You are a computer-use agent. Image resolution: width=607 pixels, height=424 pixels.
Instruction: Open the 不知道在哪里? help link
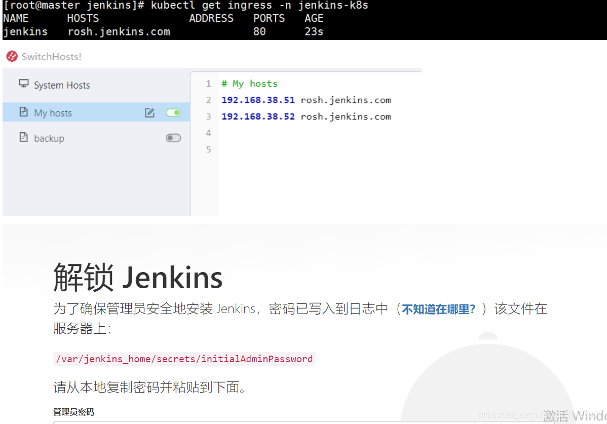pyautogui.click(x=438, y=309)
